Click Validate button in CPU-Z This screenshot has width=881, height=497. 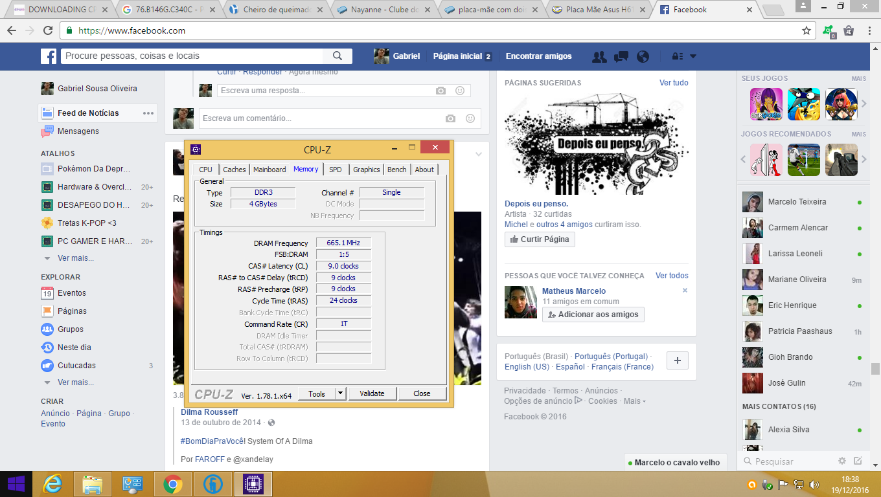[372, 393]
